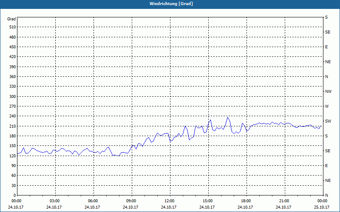Click the E compass label beside the 90 gridline
This screenshot has width=340, height=212.
pos(326,166)
